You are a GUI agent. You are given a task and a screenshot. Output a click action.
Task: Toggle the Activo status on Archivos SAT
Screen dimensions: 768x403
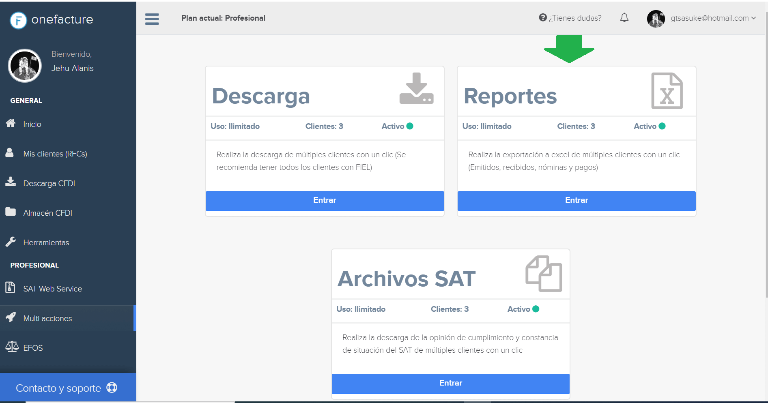[x=536, y=309]
